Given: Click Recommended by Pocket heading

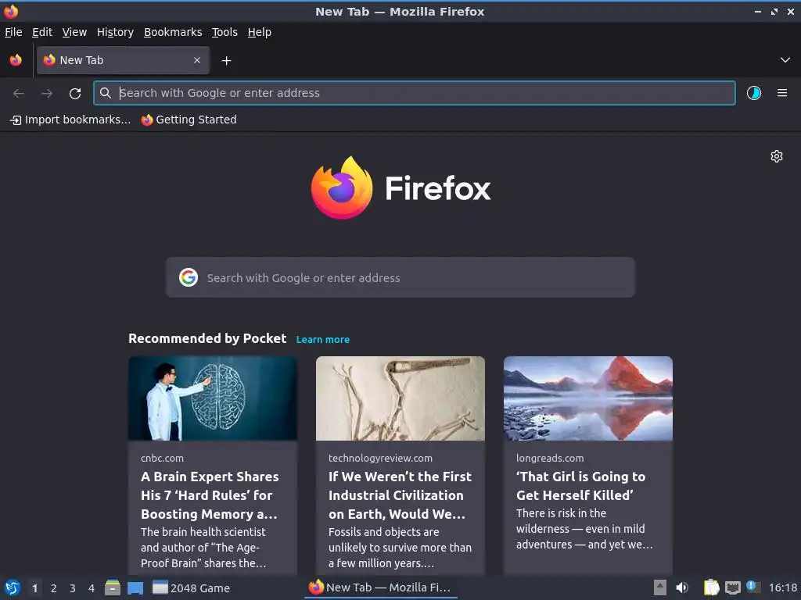Looking at the screenshot, I should (x=207, y=339).
